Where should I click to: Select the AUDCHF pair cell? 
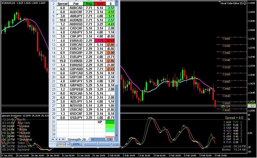click(76, 12)
